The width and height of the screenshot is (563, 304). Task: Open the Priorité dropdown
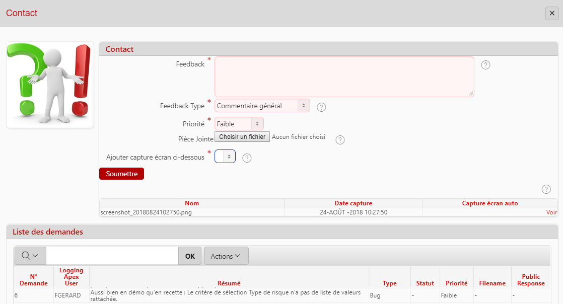pyautogui.click(x=239, y=124)
